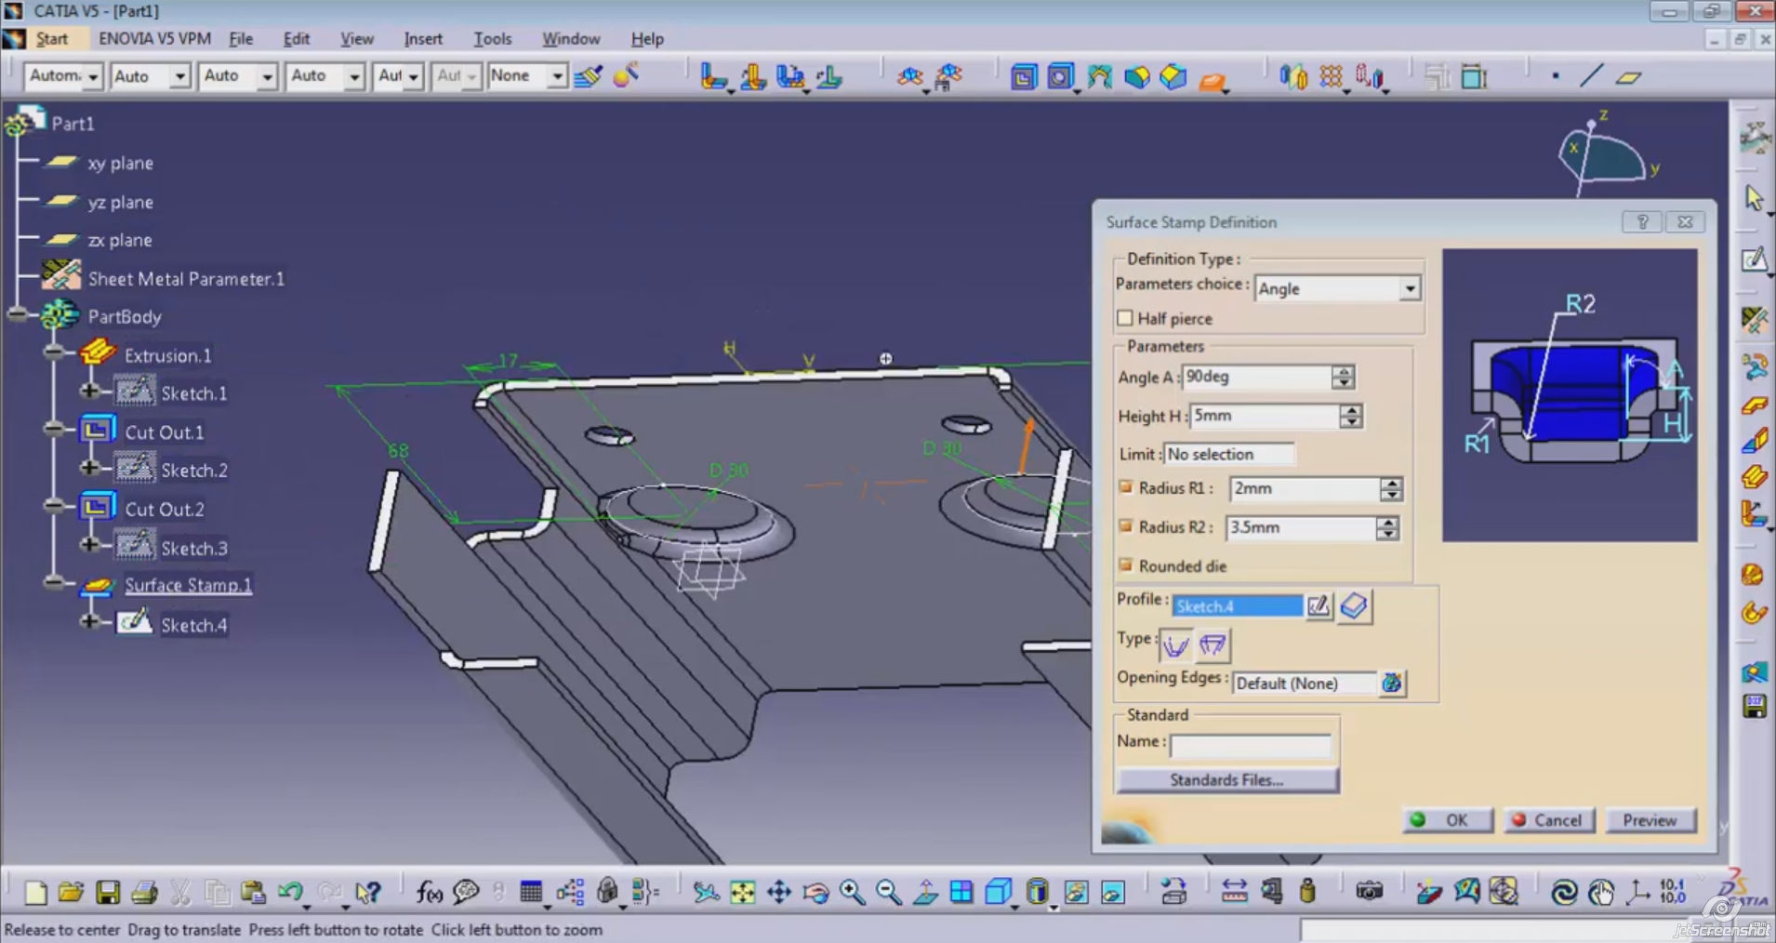Image resolution: width=1776 pixels, height=943 pixels.
Task: Click the Line tool icon
Action: 1591,76
